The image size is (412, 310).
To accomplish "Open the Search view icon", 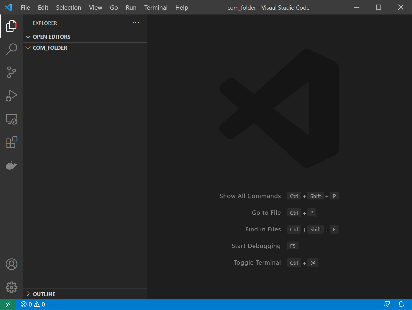I will point(11,49).
